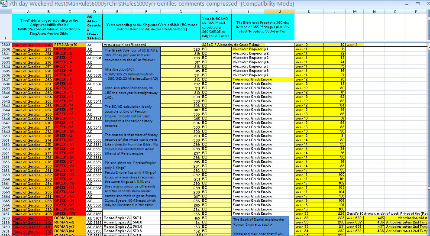Select column E header
The width and height of the screenshot is (430, 236).
pos(117,12)
